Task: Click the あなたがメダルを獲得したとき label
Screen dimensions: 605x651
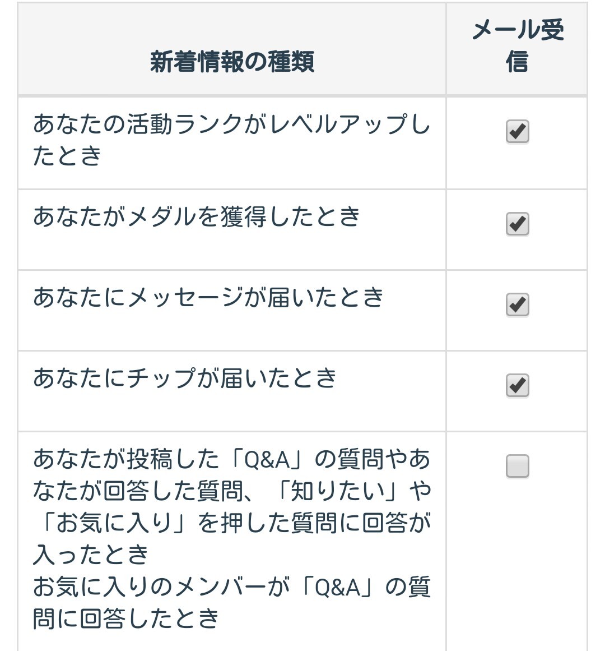Action: (x=196, y=216)
